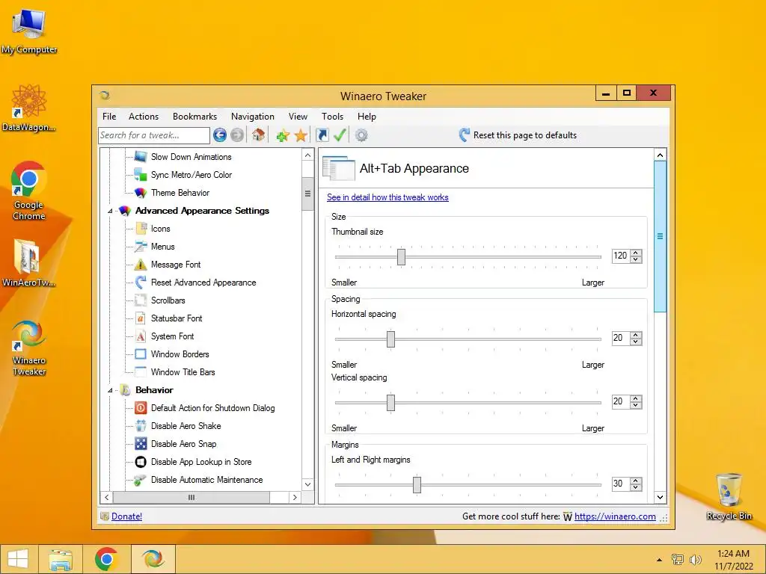766x574 pixels.
Task: Click the Vertical spacing slider handle
Action: coord(390,403)
